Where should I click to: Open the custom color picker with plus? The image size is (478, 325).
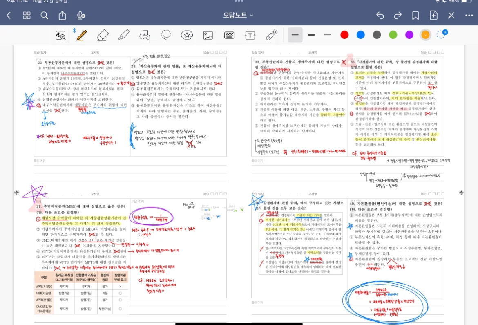point(442,34)
